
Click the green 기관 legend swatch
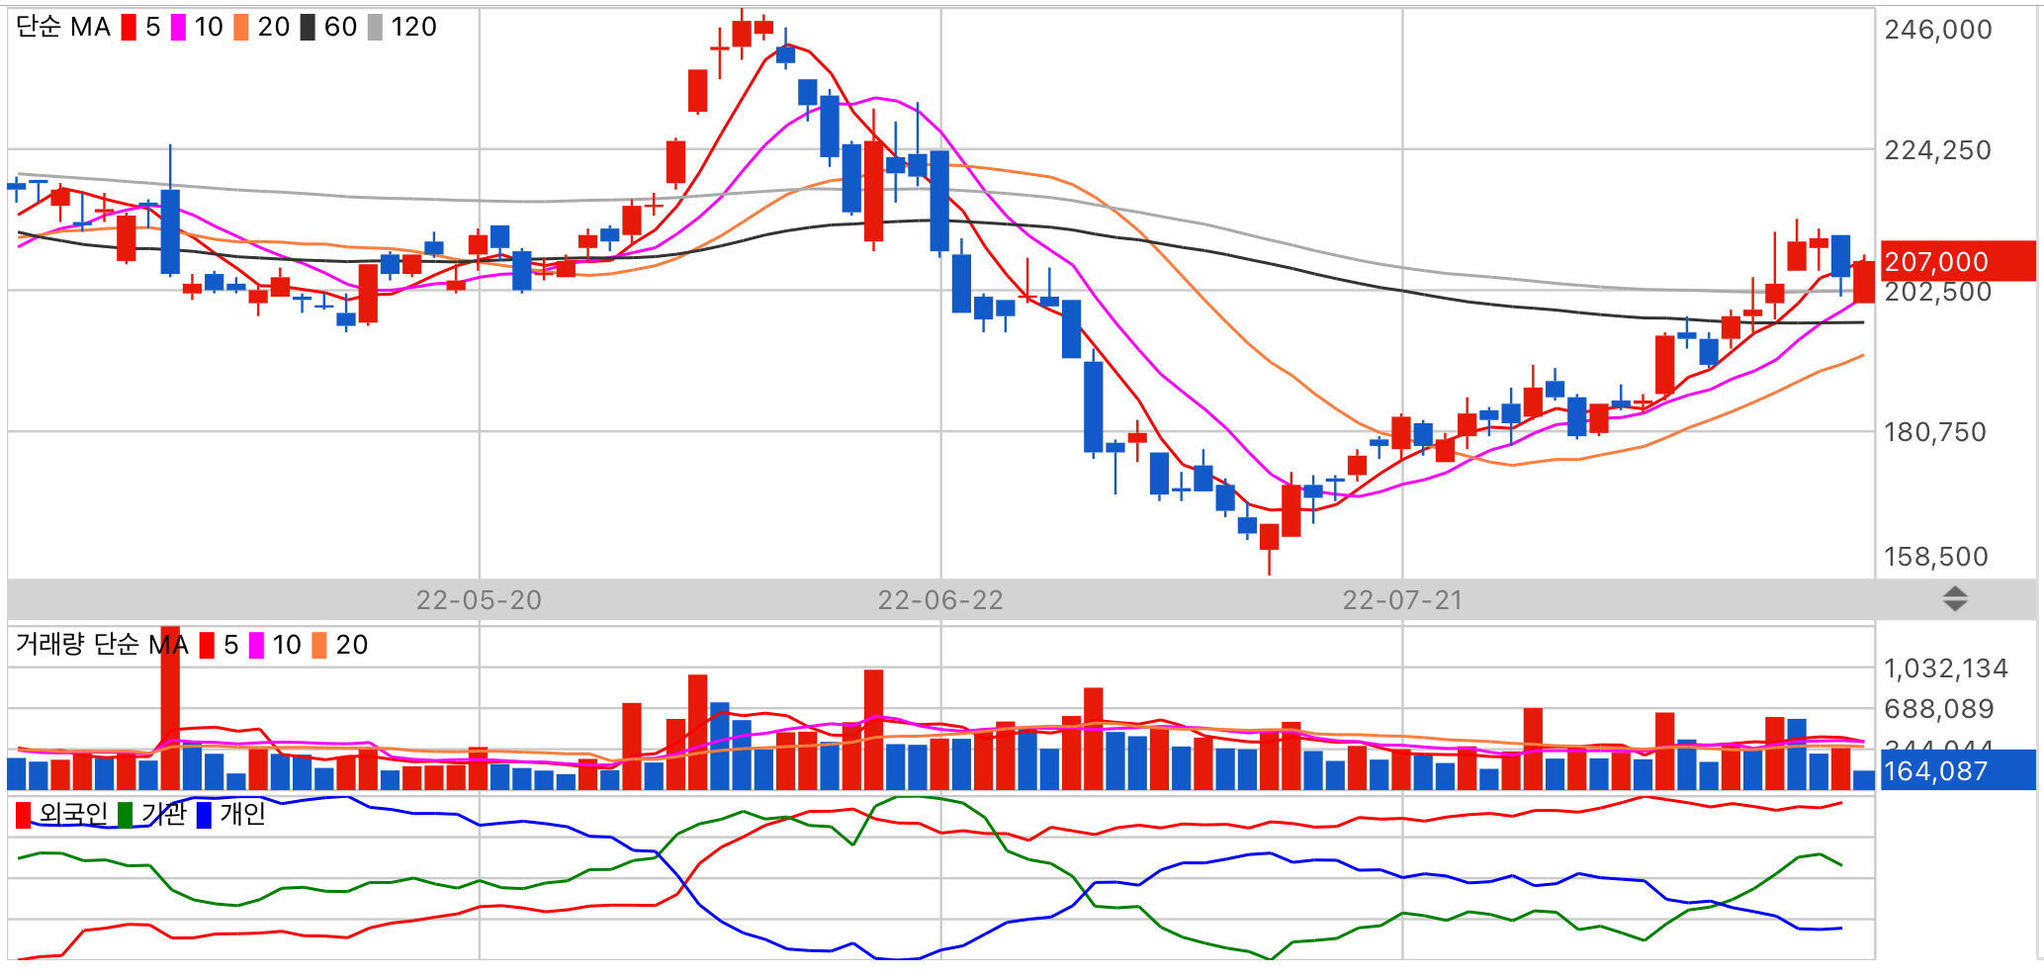(125, 815)
